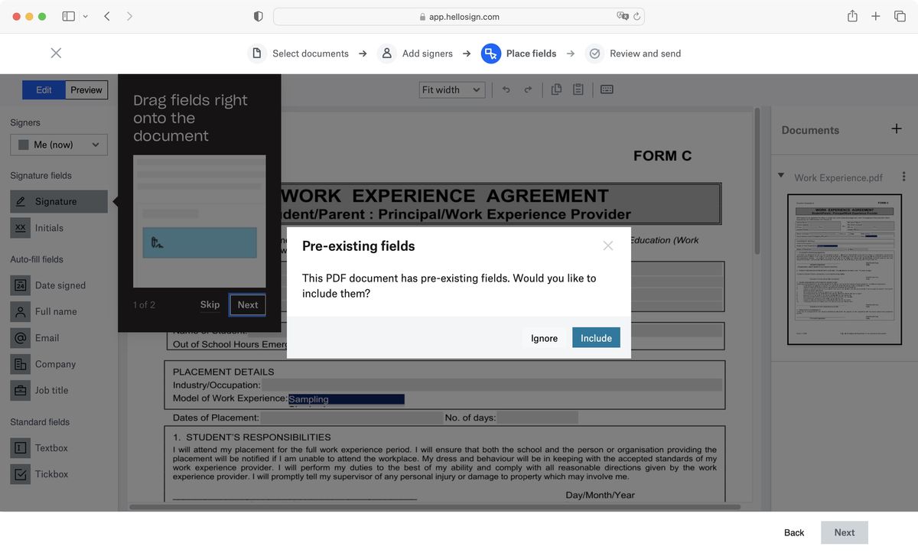This screenshot has width=918, height=553.
Task: Include the pre-existing PDF fields
Action: pos(596,337)
